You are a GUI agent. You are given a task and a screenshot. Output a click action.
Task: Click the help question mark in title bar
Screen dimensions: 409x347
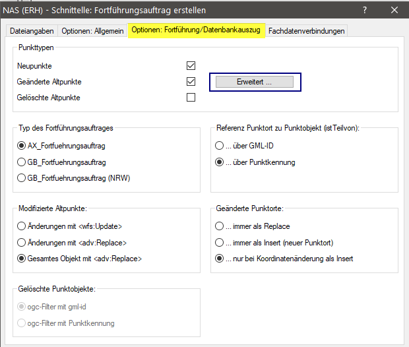pos(366,11)
